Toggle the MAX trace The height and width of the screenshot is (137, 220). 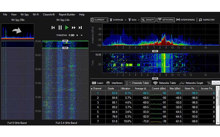tap(132, 20)
